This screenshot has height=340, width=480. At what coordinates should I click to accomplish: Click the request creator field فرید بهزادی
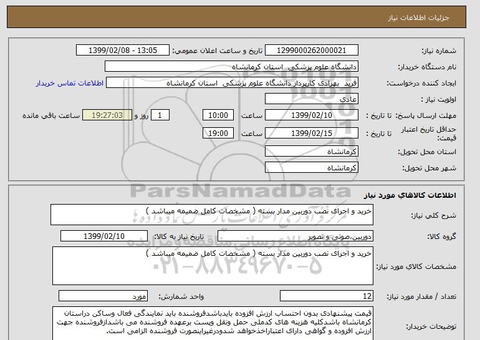point(232,83)
